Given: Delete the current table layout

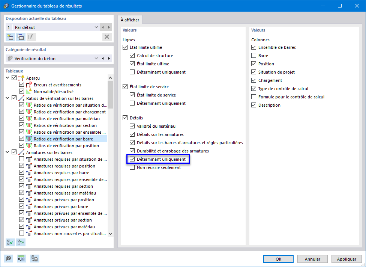Looking at the screenshot, I should 107,37.
